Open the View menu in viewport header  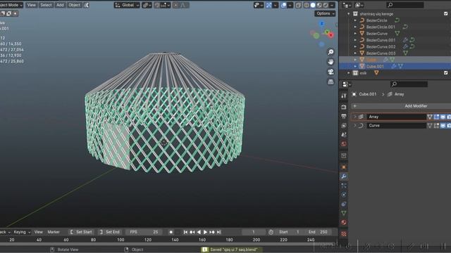pyautogui.click(x=31, y=5)
